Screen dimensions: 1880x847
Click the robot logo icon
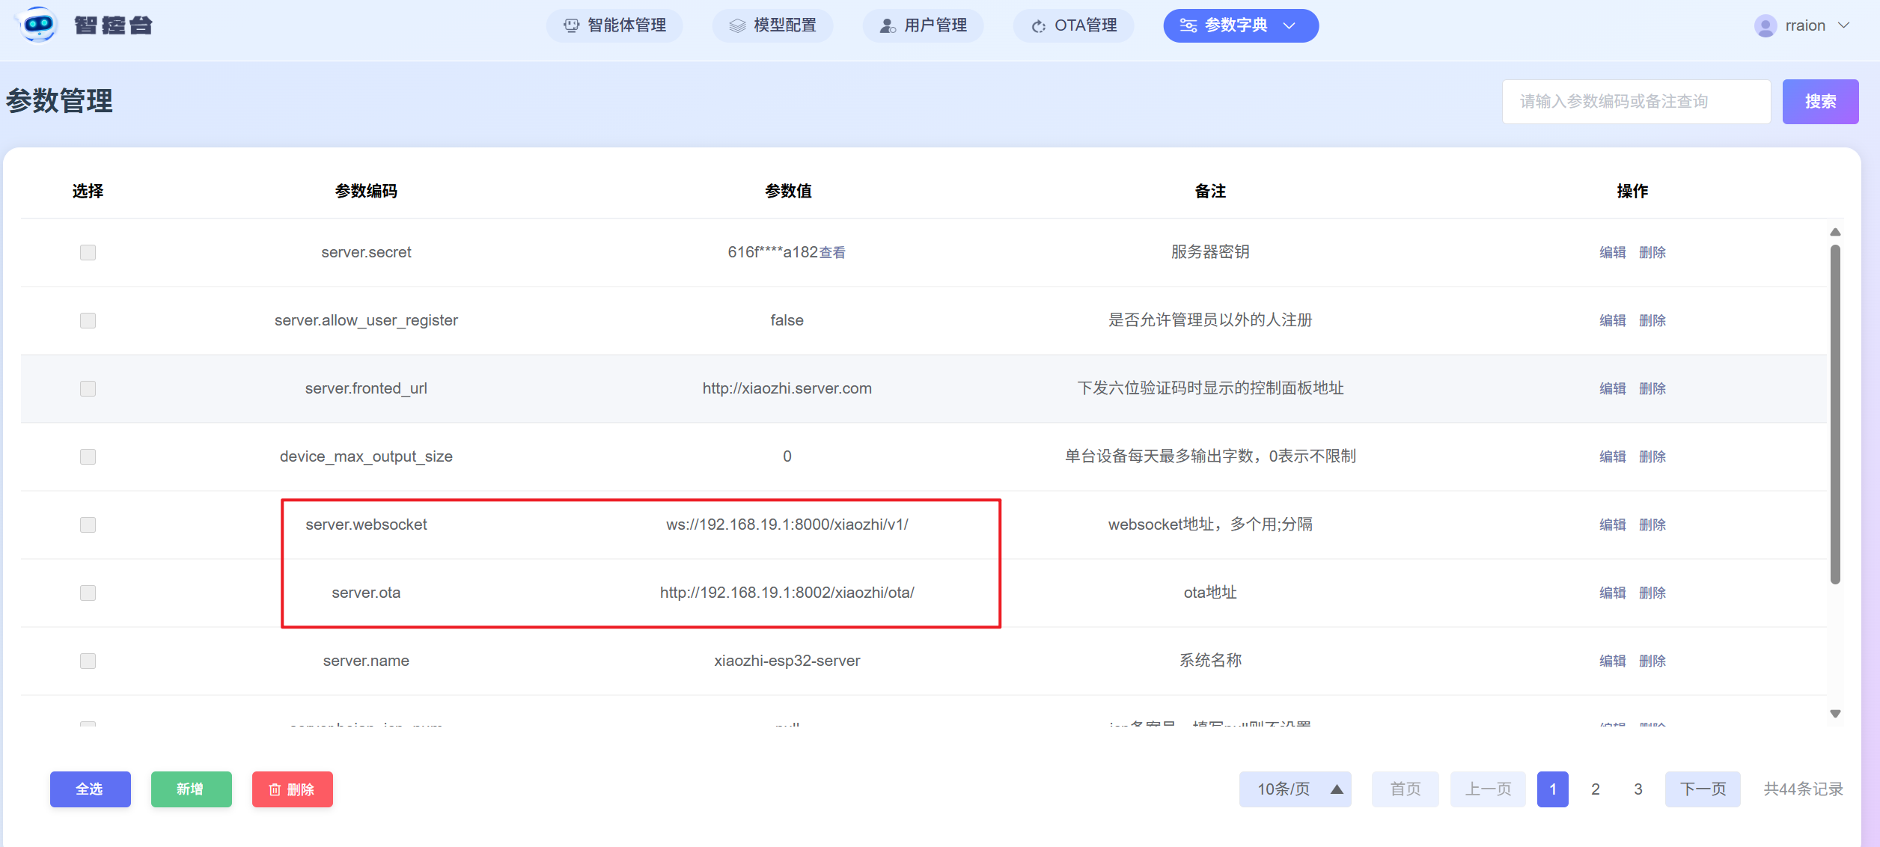click(38, 25)
